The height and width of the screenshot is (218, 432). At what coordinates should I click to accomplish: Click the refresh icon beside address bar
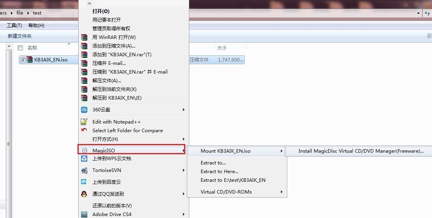tap(428, 13)
